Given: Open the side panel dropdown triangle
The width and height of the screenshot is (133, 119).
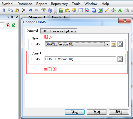Looking at the screenshot, I should coord(8,17).
